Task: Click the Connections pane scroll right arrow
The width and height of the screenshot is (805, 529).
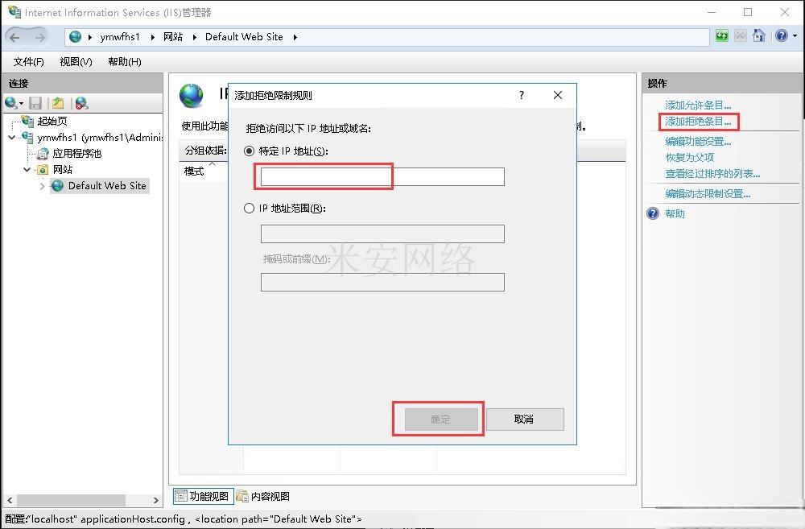Action: click(x=155, y=500)
